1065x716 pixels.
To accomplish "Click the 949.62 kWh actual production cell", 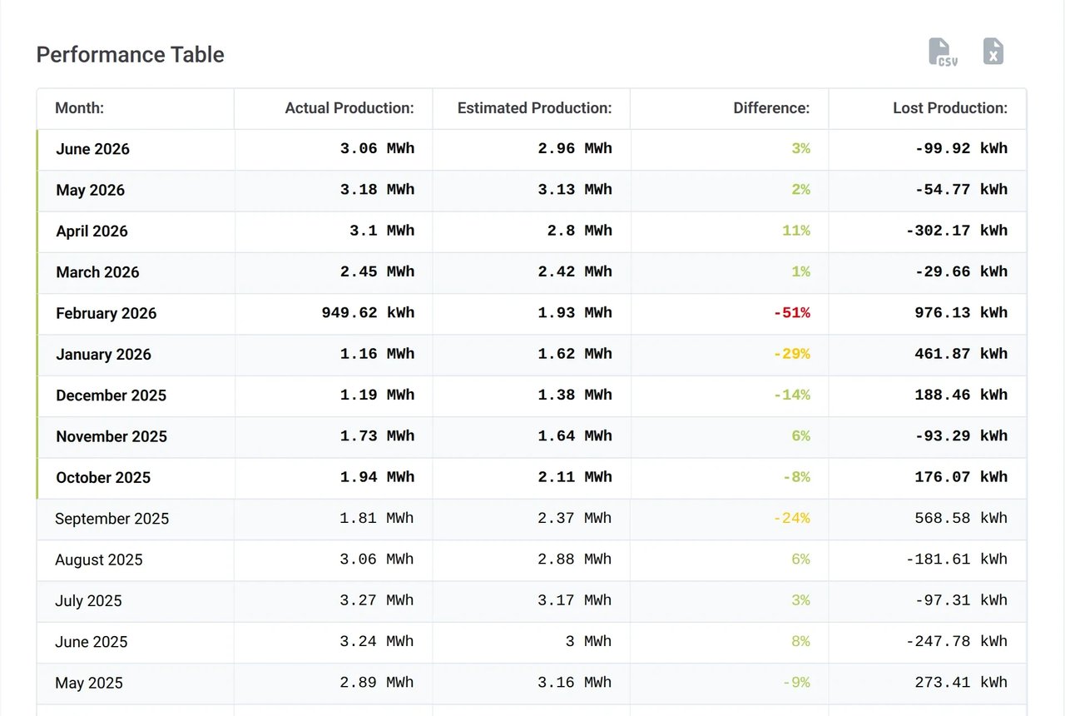I will click(x=368, y=313).
